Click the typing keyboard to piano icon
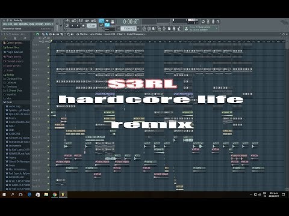Viewport: 289px width, 216px height. tap(102, 20)
